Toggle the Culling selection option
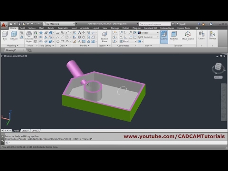 (x=164, y=37)
